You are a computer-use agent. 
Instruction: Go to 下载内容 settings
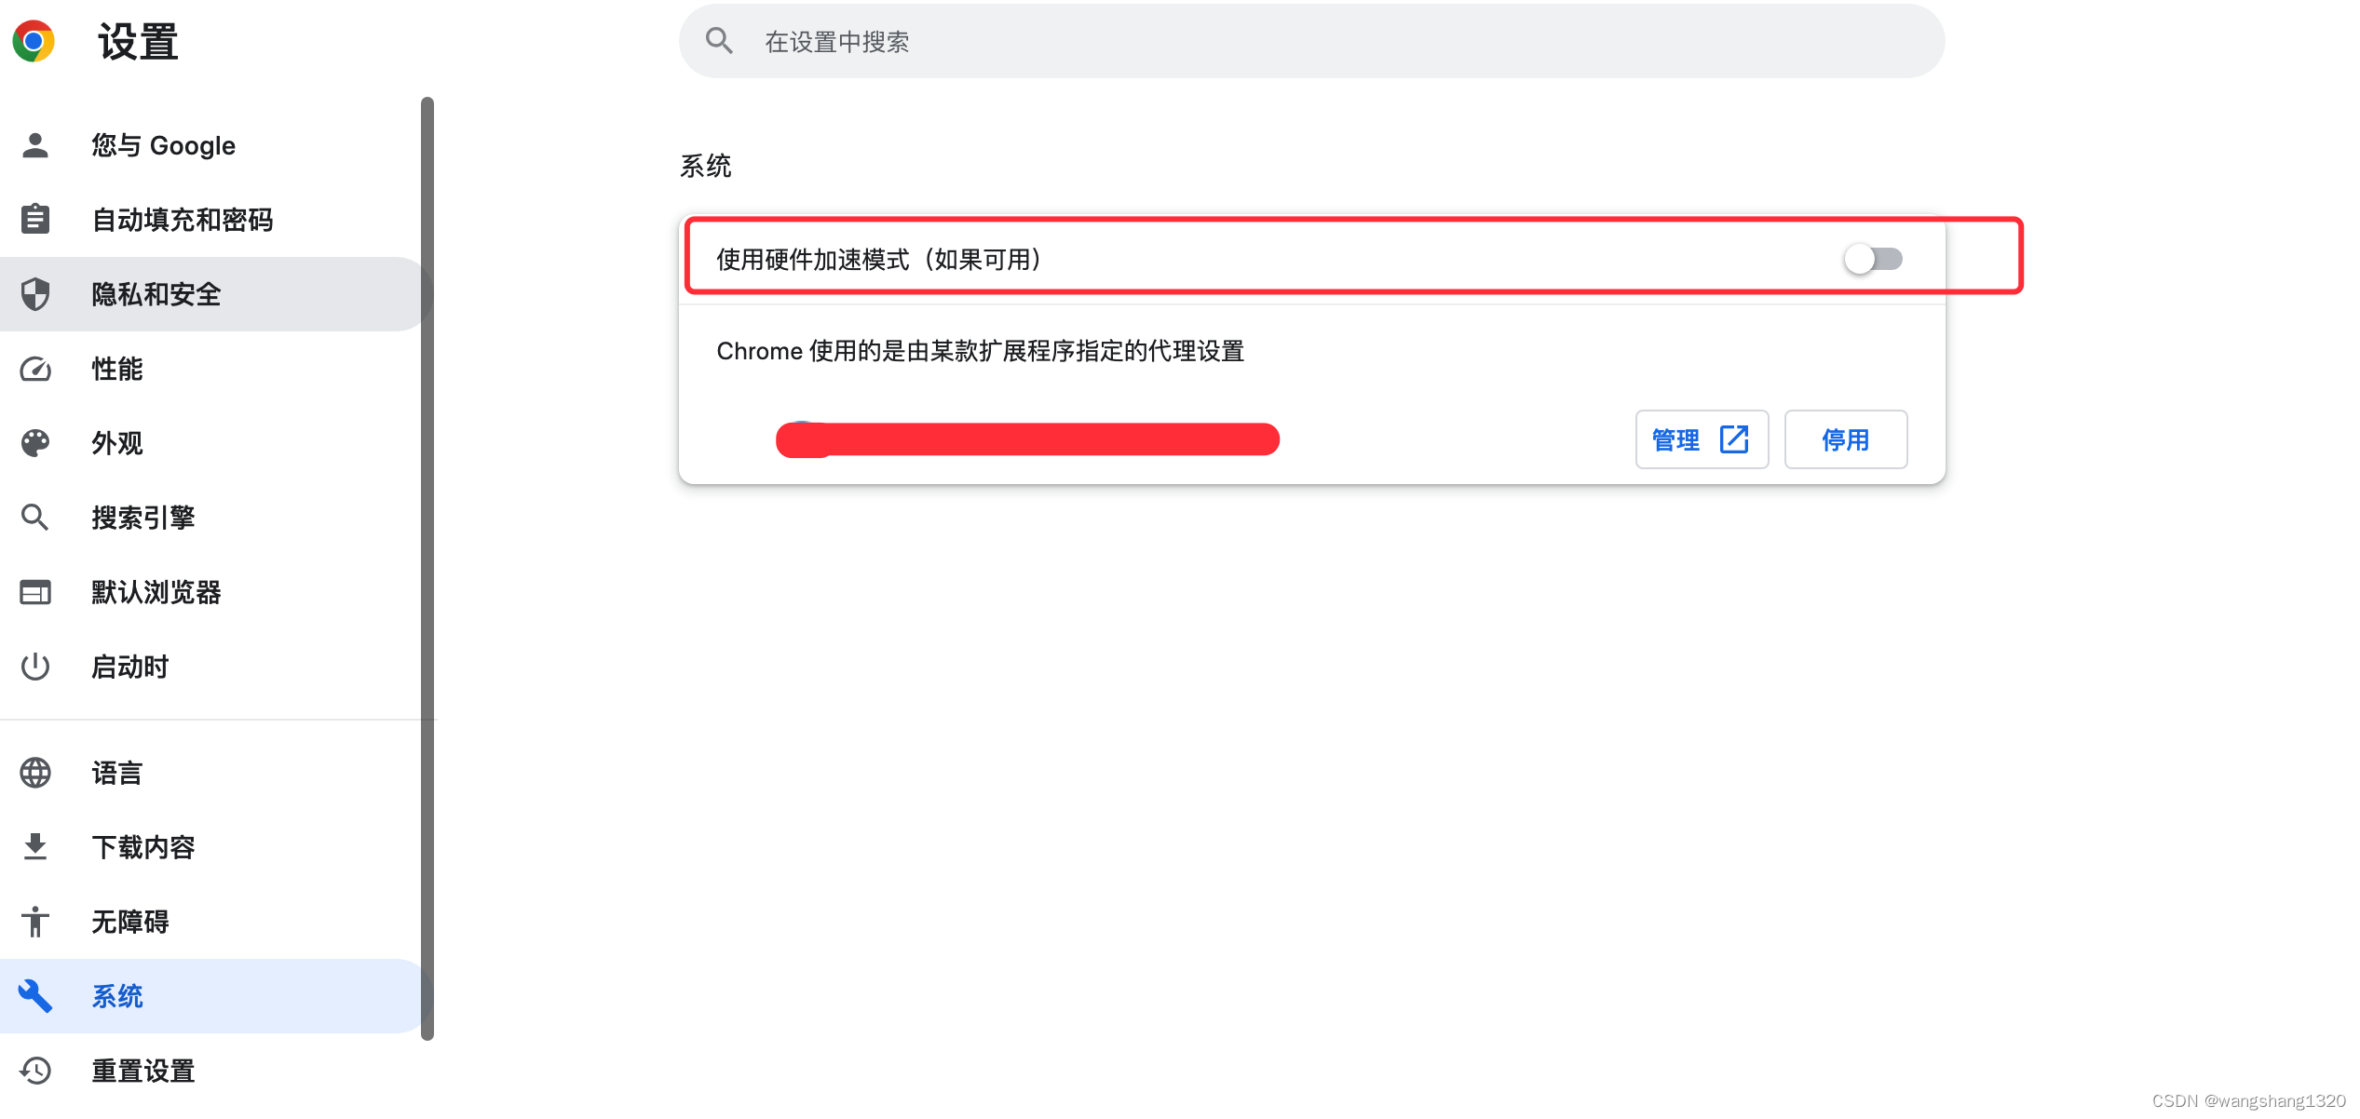coord(212,847)
